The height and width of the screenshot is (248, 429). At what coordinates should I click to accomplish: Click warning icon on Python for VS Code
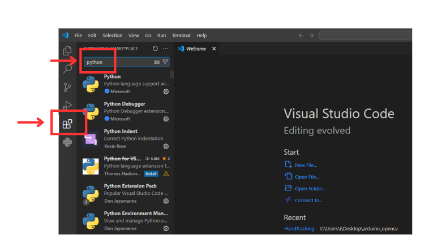166,173
